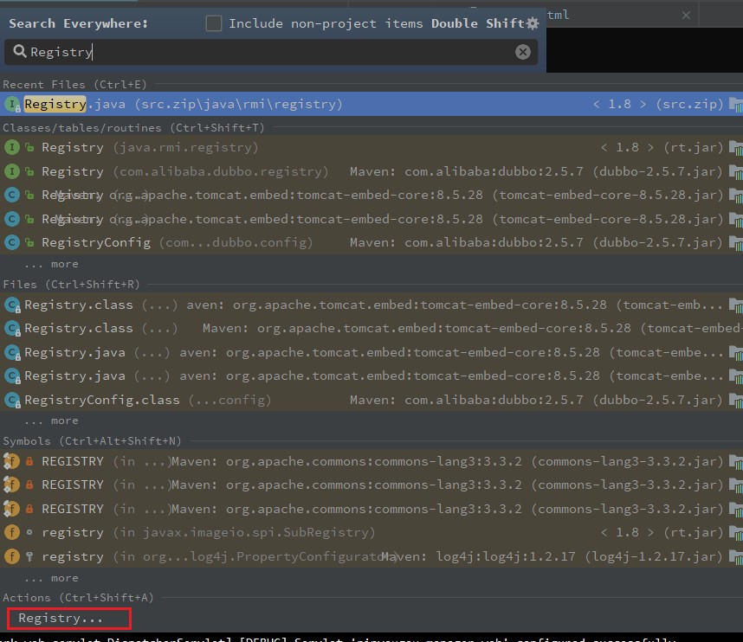Select registry symbol in log4j PropertyConfigurator
The image size is (743, 642).
point(371,556)
